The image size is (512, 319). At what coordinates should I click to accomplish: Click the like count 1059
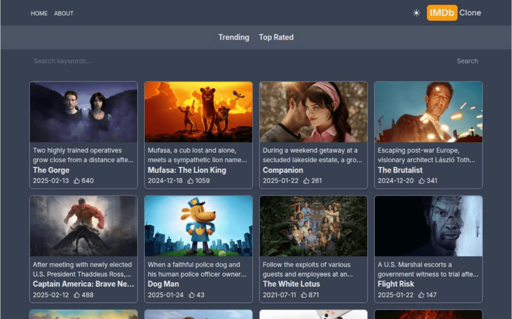203,181
